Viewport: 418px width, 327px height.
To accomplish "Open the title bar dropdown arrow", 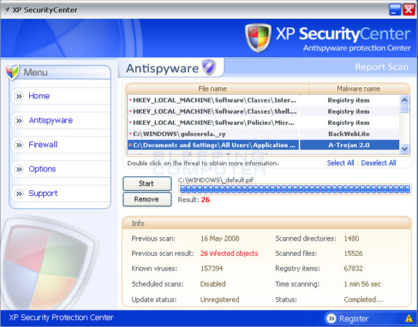I will [x=8, y=10].
